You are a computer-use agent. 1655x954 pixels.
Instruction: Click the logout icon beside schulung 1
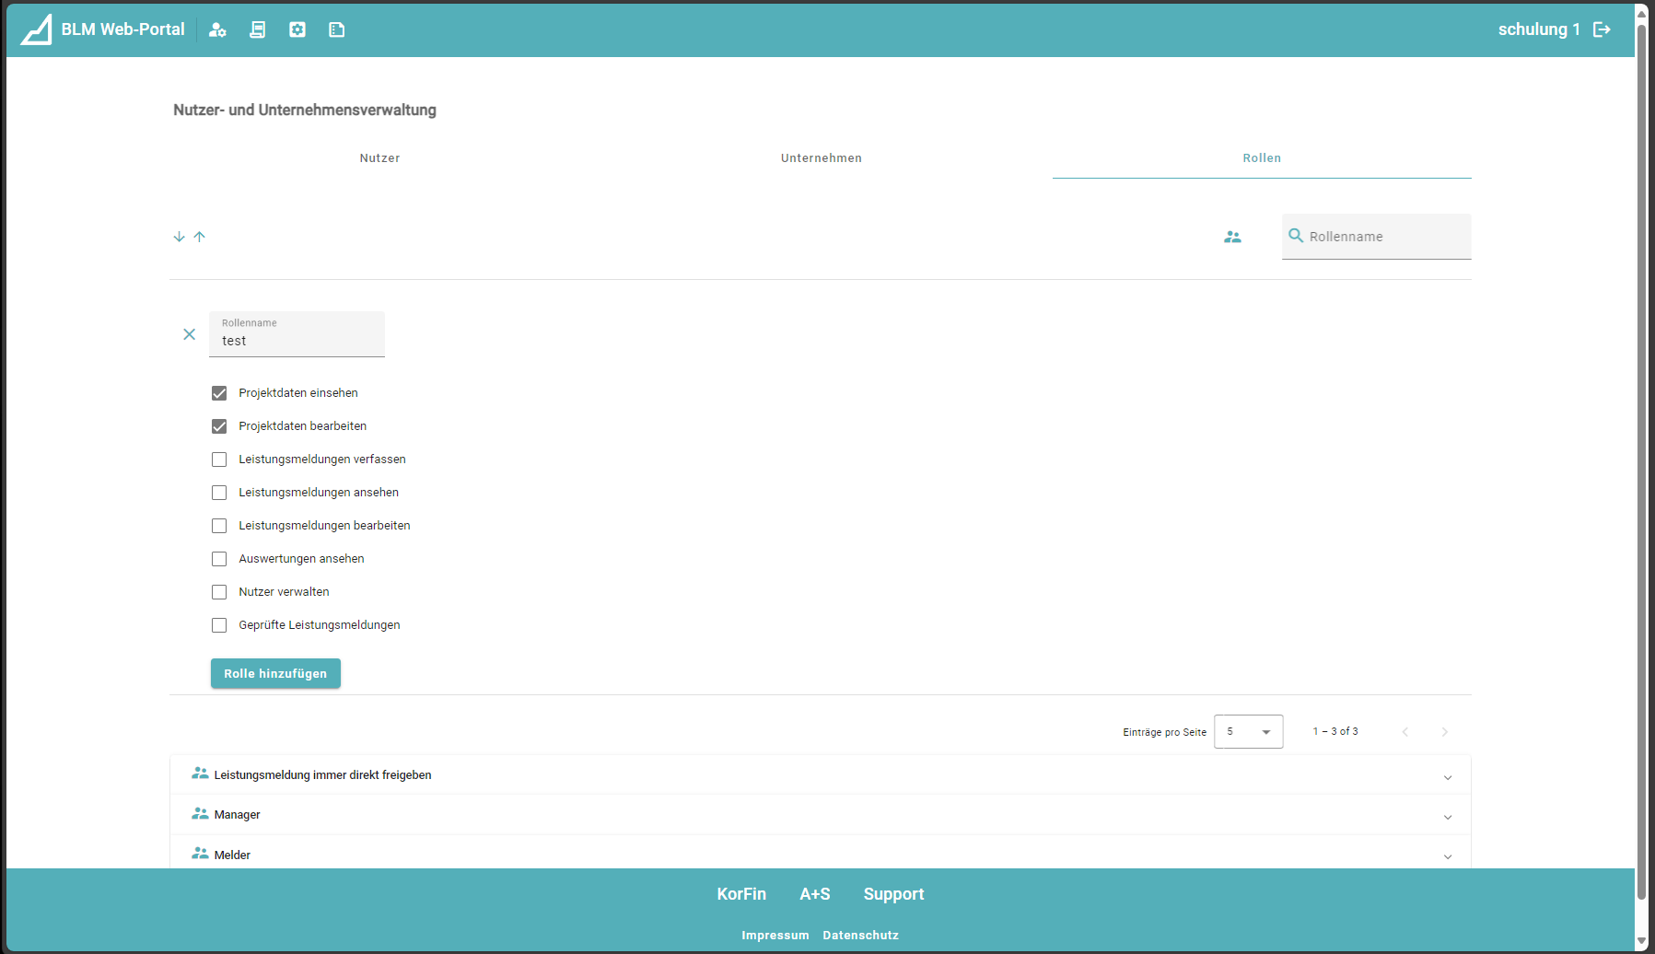(1603, 29)
